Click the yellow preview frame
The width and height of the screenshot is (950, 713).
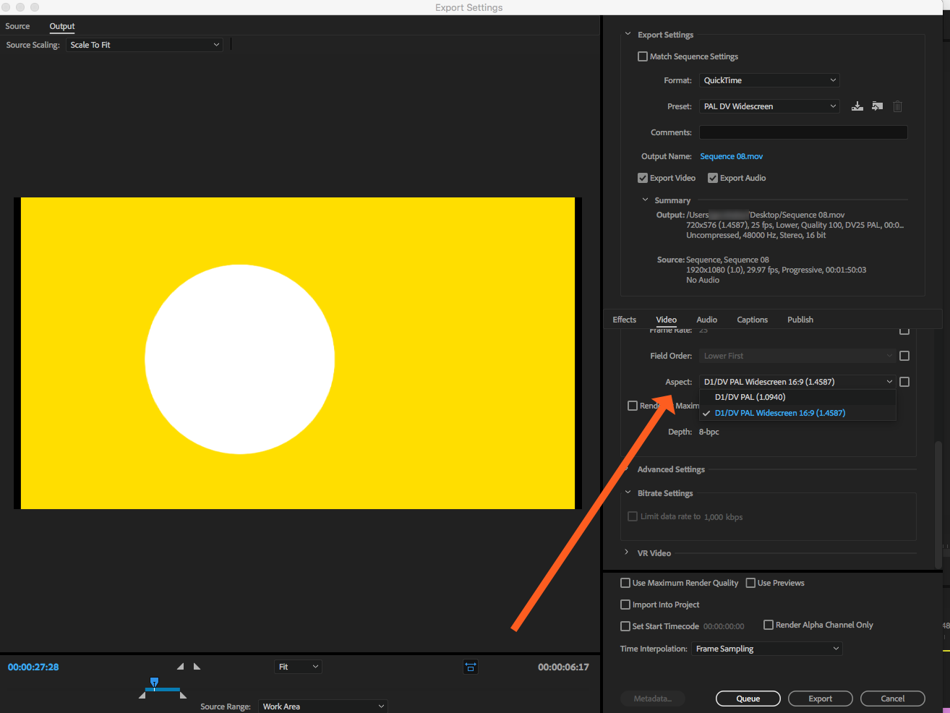click(298, 353)
